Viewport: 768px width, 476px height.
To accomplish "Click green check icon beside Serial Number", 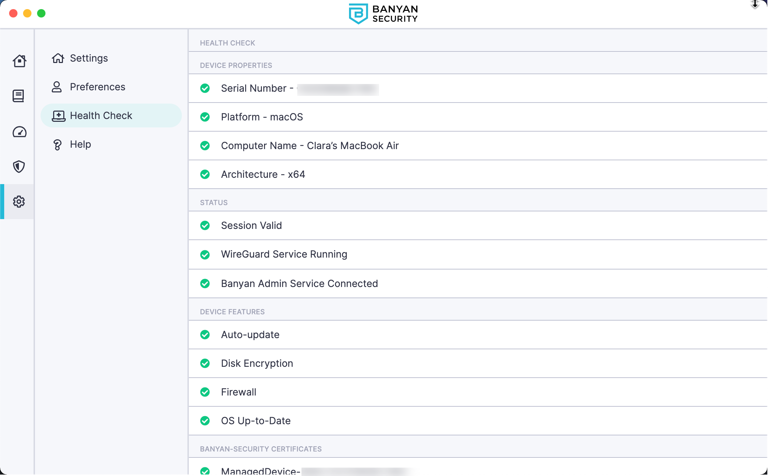I will click(205, 88).
